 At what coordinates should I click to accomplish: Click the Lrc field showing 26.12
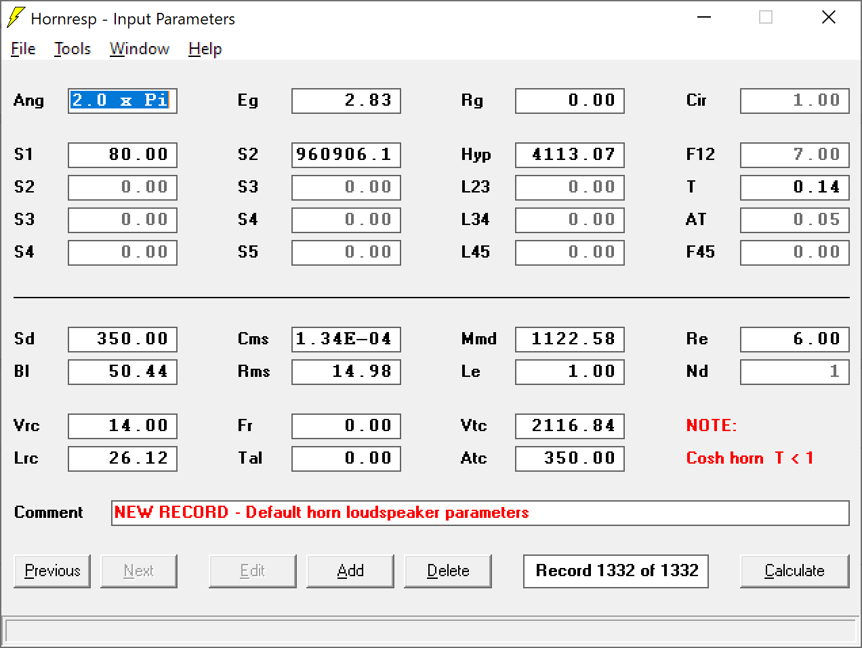tap(123, 459)
